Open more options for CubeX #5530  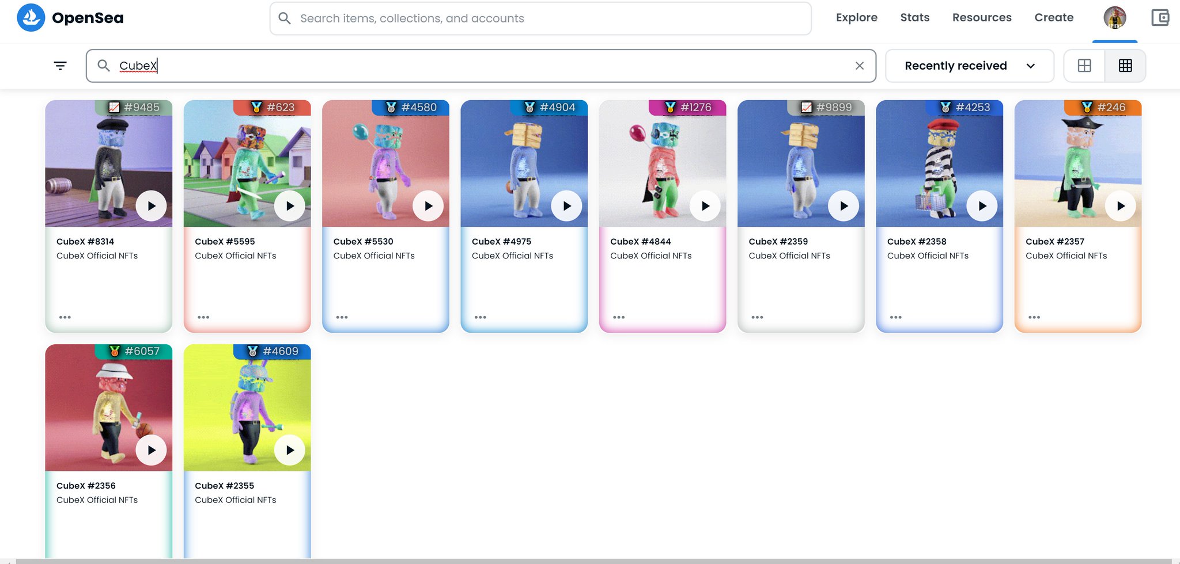[x=342, y=317]
